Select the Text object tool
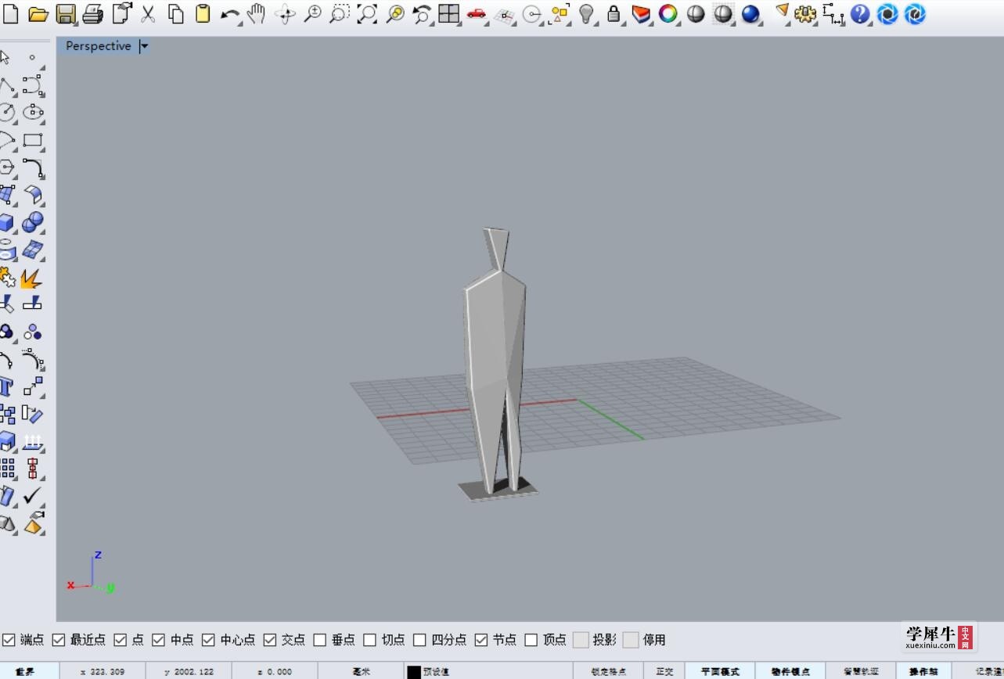The image size is (1004, 679). click(7, 386)
